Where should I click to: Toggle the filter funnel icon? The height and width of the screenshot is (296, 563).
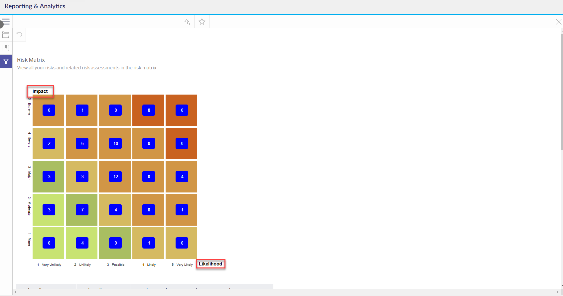[6, 61]
